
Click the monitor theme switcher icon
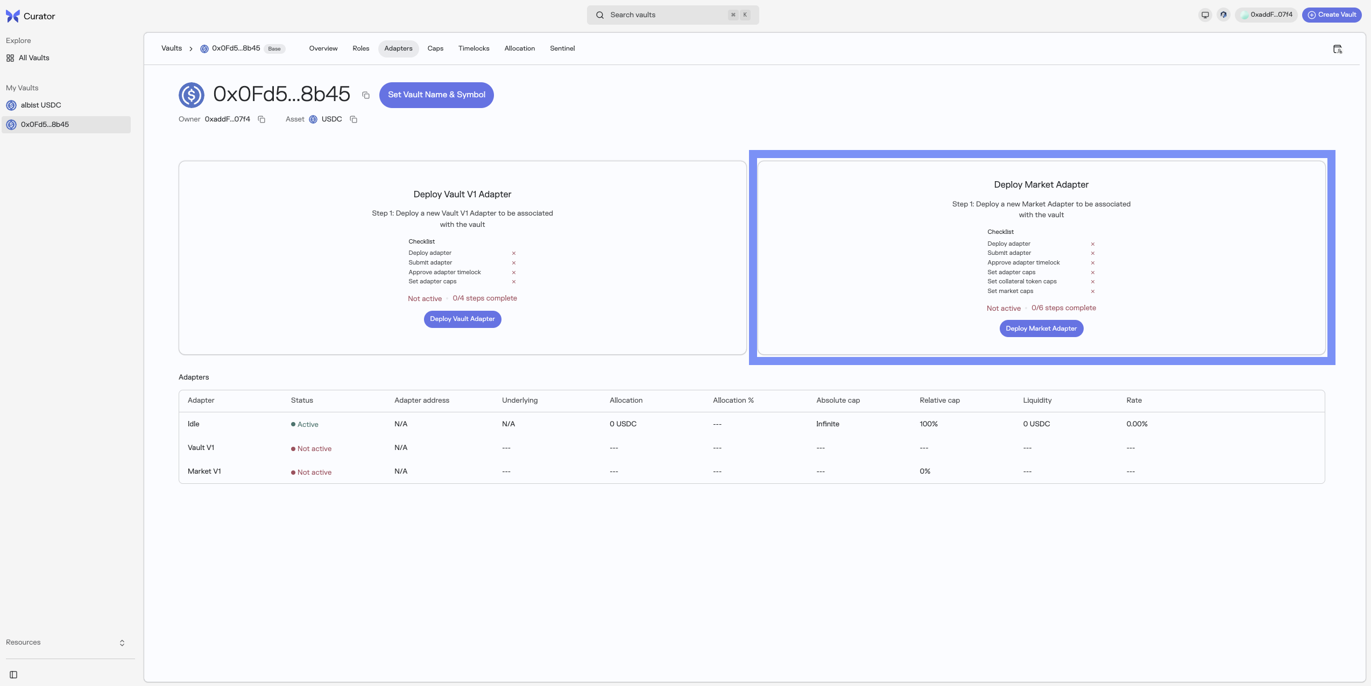coord(1205,15)
